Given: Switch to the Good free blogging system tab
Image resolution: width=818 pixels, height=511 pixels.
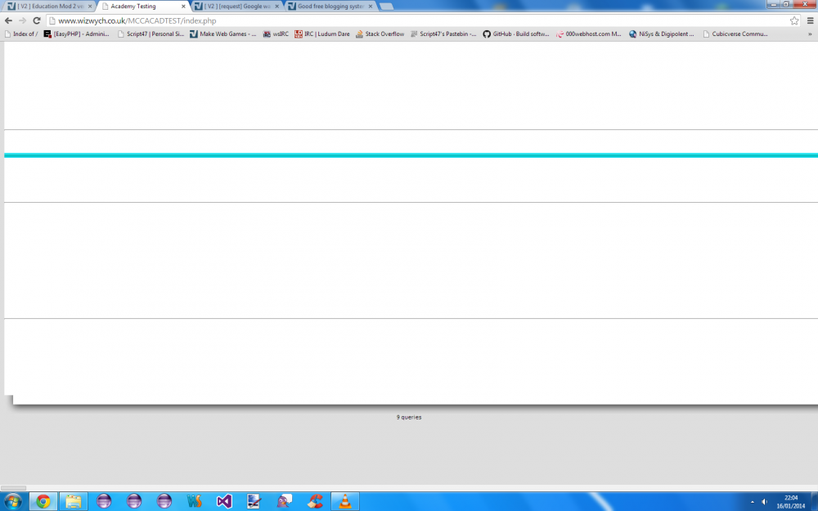Looking at the screenshot, I should pos(327,6).
